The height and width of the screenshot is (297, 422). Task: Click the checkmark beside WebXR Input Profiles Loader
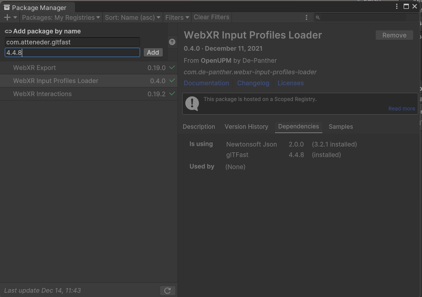[172, 80]
